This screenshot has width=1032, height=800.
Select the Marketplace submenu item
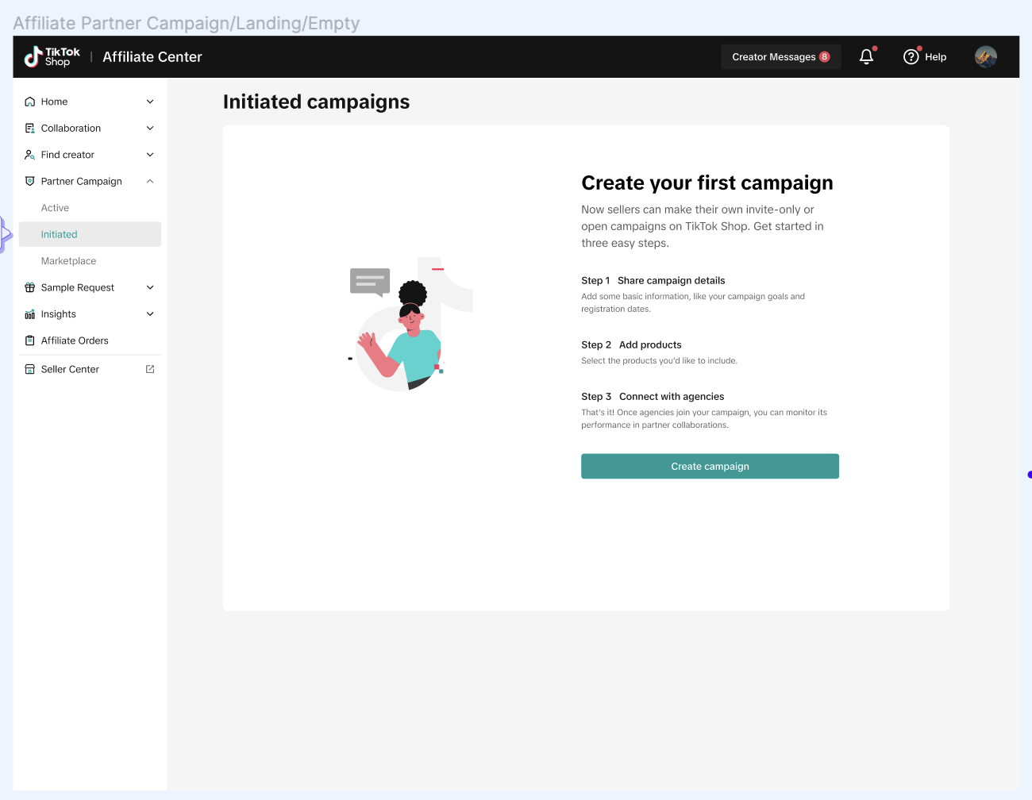pos(68,261)
